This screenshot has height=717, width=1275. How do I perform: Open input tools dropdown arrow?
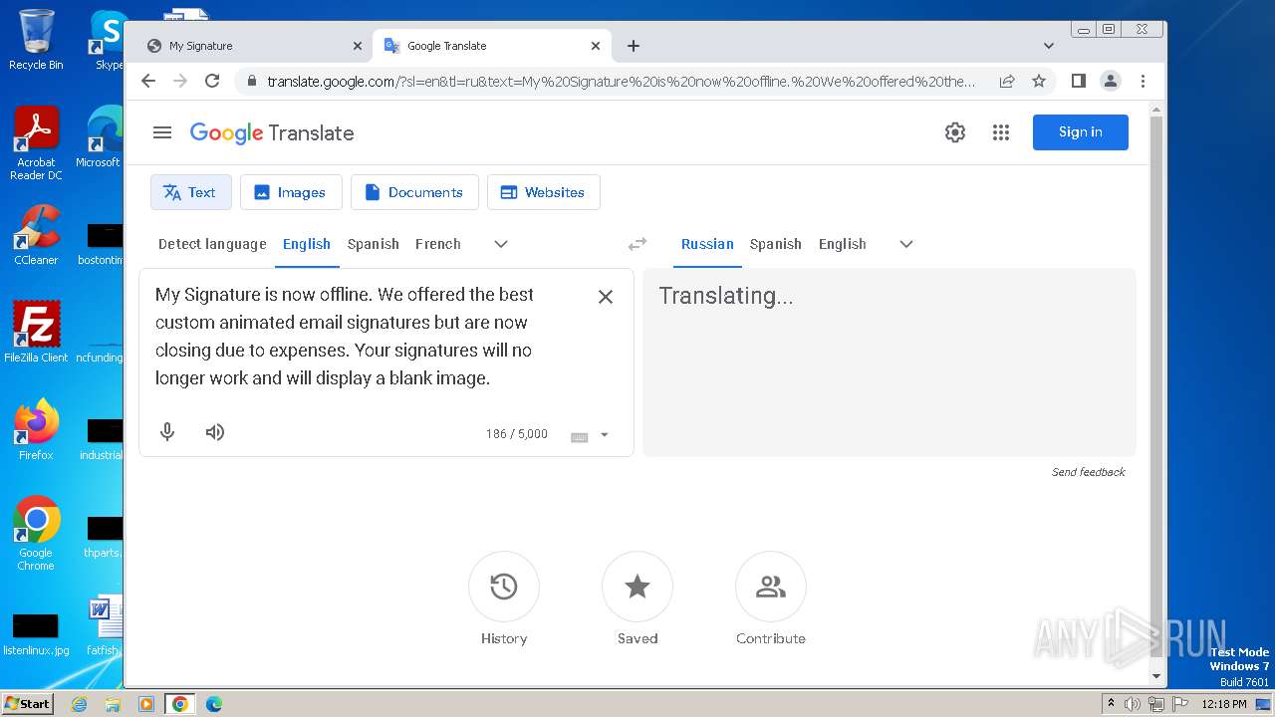click(605, 435)
